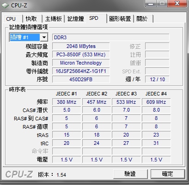
Task: Minimize the CPU-Z window
Action: point(151,4)
